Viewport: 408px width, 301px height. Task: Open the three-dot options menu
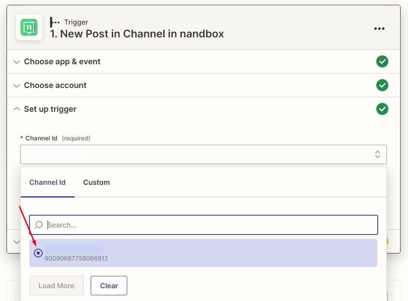tap(379, 29)
